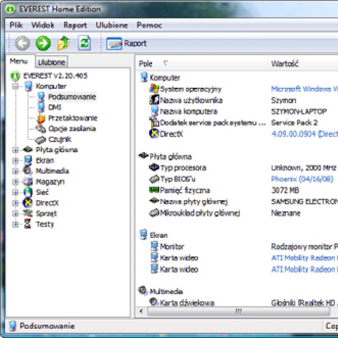Click the Testy hourglass icon in tree

tap(28, 224)
